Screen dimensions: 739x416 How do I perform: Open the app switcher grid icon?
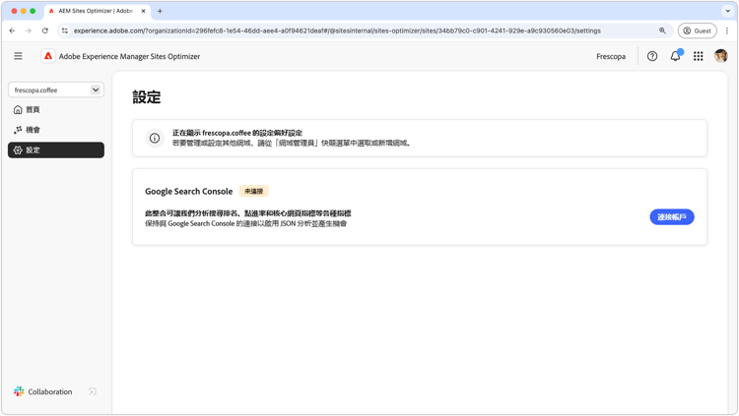tap(698, 56)
